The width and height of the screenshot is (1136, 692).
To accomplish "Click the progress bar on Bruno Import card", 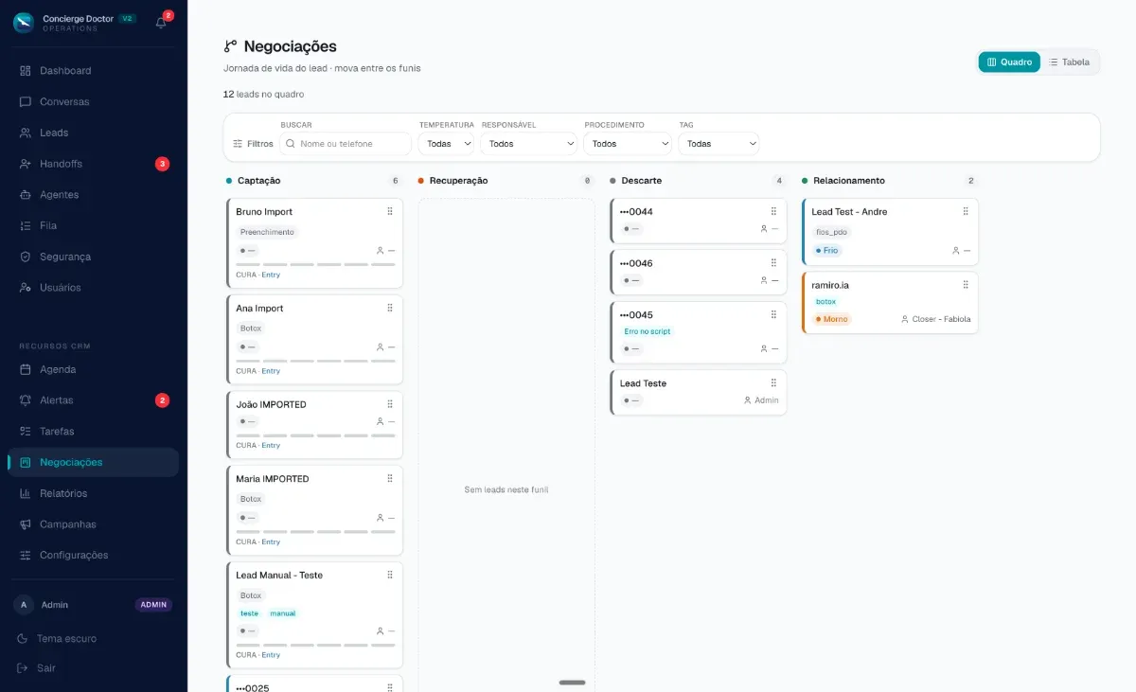I will tap(315, 264).
